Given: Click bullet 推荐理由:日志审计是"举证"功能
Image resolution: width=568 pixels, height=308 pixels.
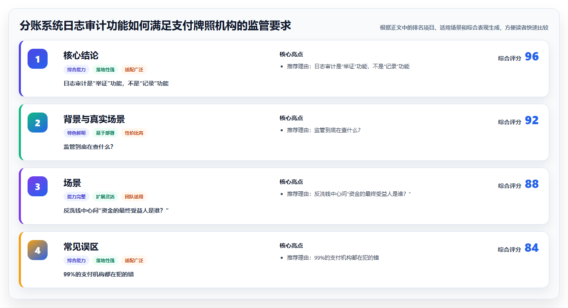Looking at the screenshot, I should tap(348, 67).
